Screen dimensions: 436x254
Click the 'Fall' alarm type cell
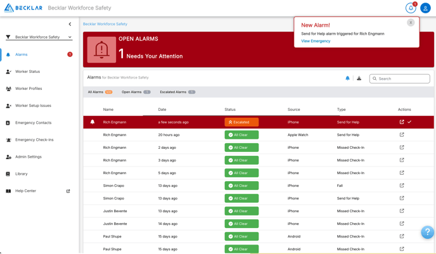pos(340,186)
